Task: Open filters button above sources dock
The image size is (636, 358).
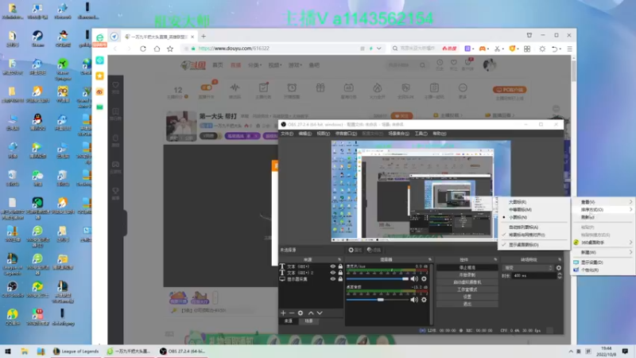Action: pyautogui.click(x=374, y=250)
